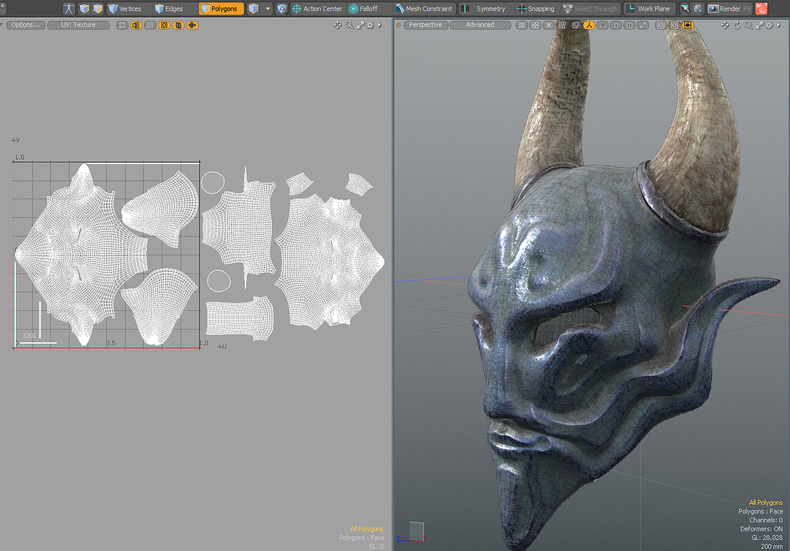Click the 3D viewport rotate icon
Viewport: 790px width, 551px height.
pos(737,25)
